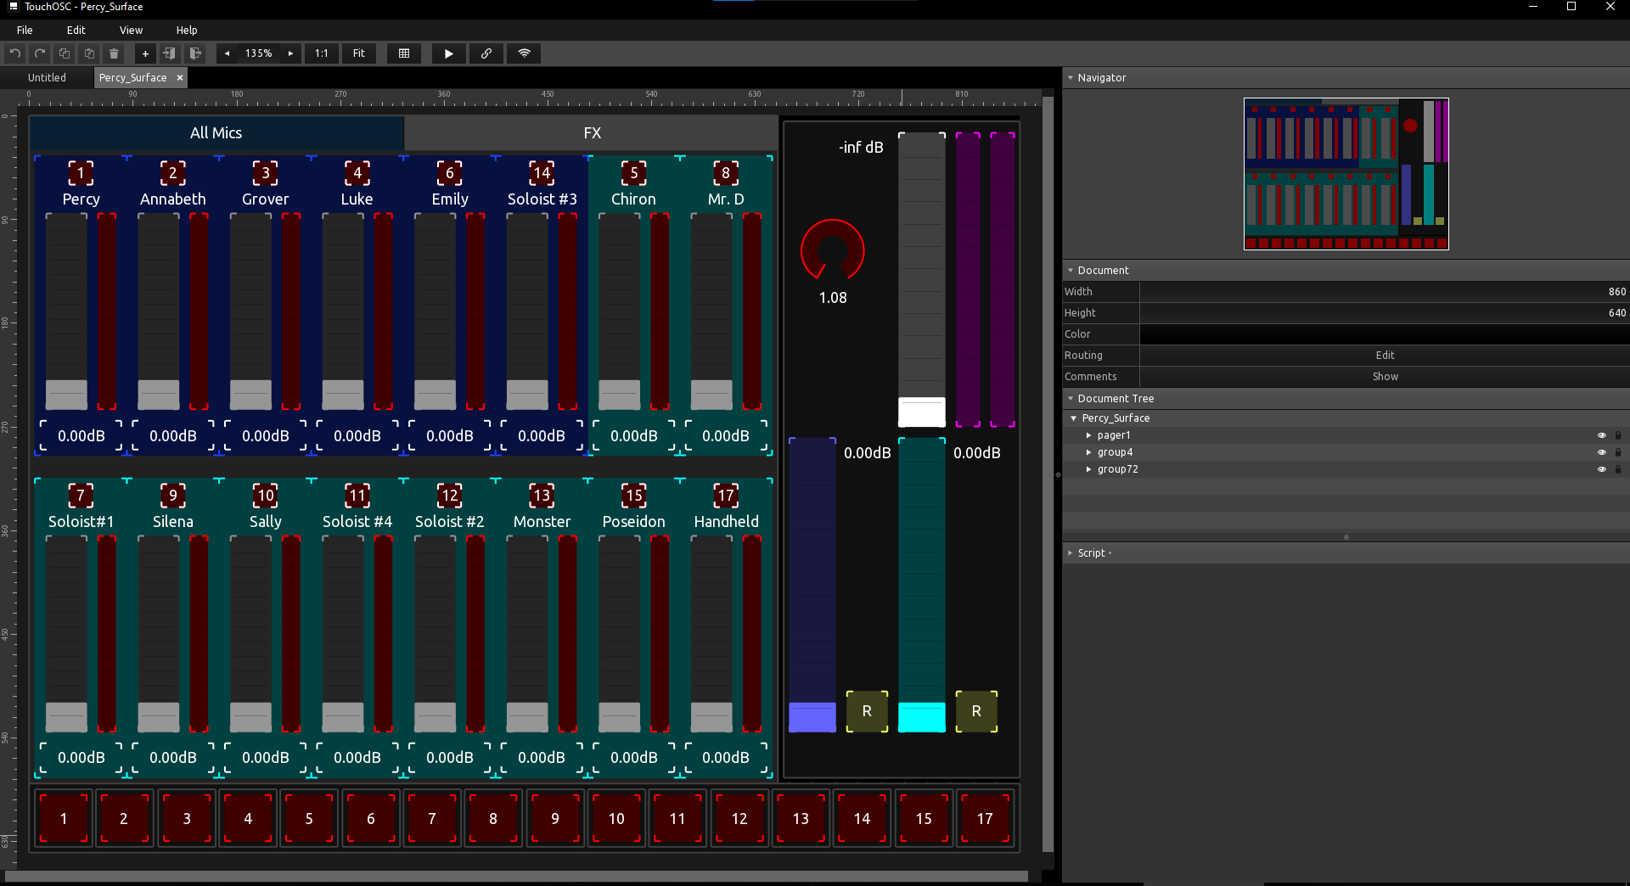Screen dimensions: 1630x886
Task: Click the Delete trash icon
Action: click(x=114, y=53)
